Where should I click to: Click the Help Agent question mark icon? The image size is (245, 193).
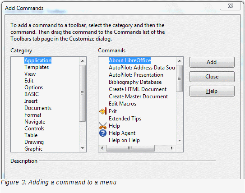click(x=103, y=133)
